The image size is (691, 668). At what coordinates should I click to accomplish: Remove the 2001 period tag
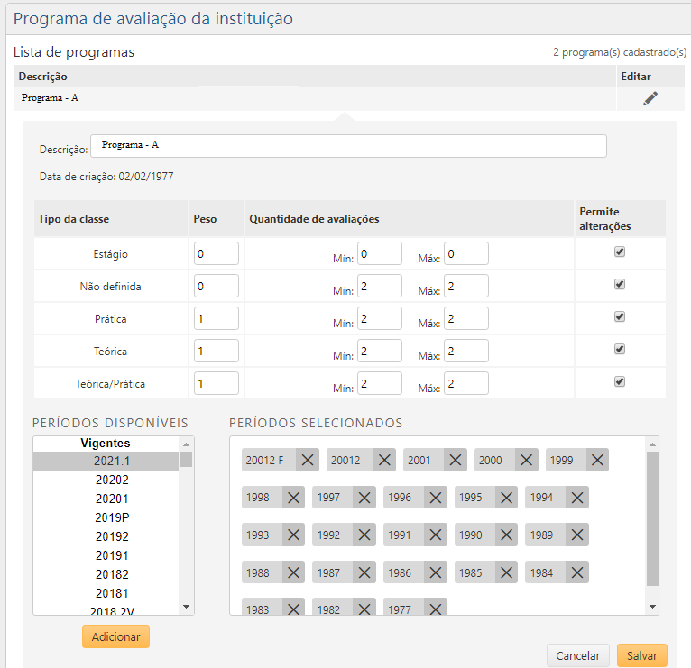(x=456, y=460)
